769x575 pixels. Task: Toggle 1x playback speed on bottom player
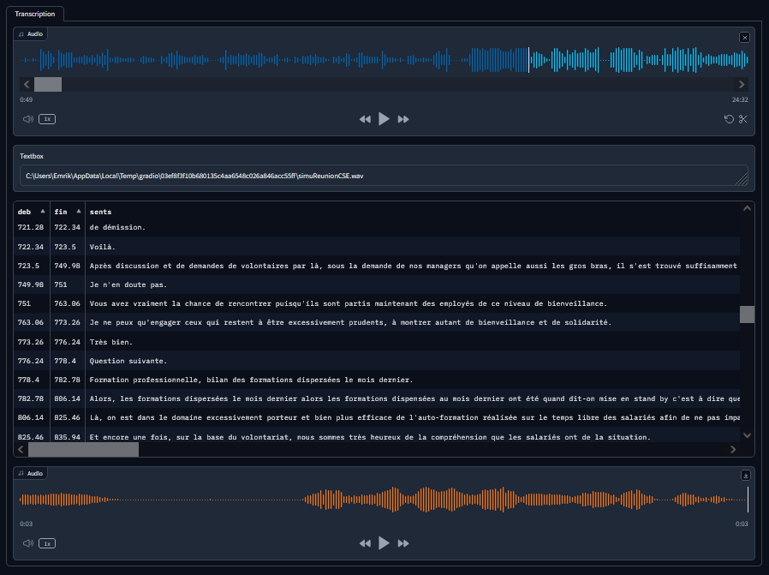click(47, 542)
